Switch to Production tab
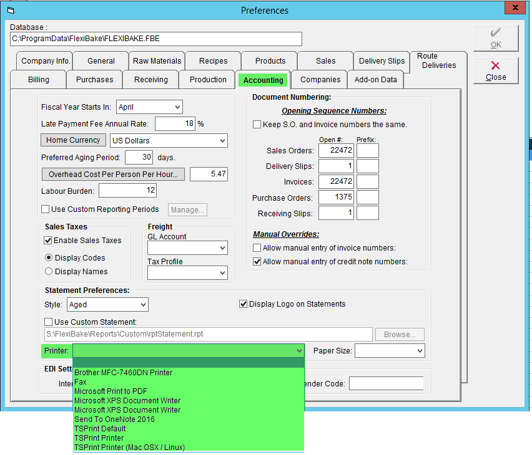This screenshot has width=532, height=455. 208,80
